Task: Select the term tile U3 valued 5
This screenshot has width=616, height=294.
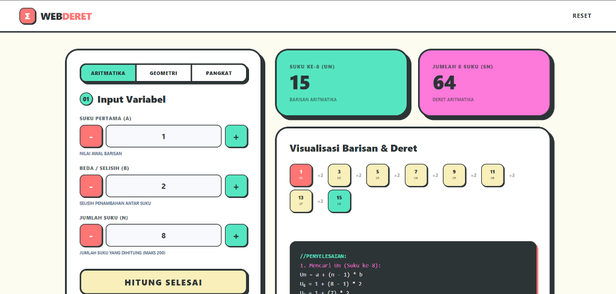Action: (x=378, y=175)
